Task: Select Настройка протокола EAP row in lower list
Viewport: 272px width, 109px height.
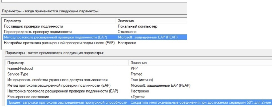Action: click(139, 91)
